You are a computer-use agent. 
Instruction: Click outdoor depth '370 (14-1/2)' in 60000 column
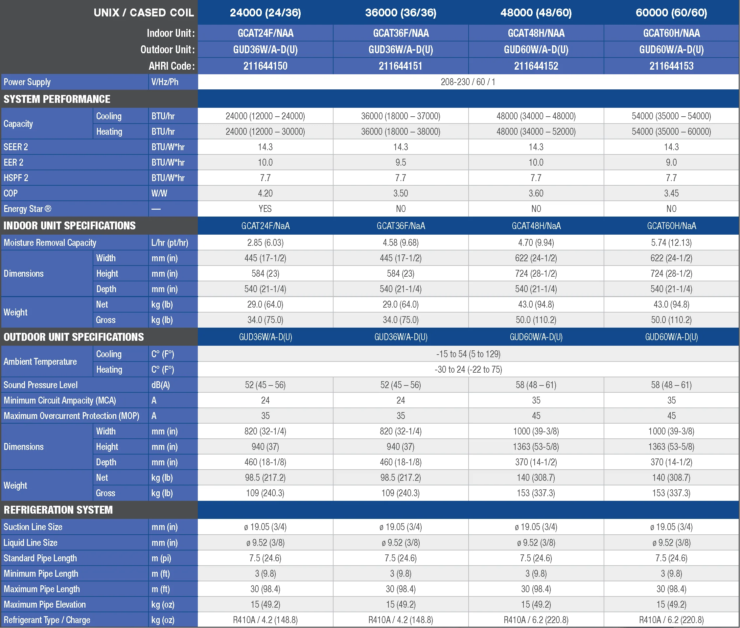click(671, 462)
